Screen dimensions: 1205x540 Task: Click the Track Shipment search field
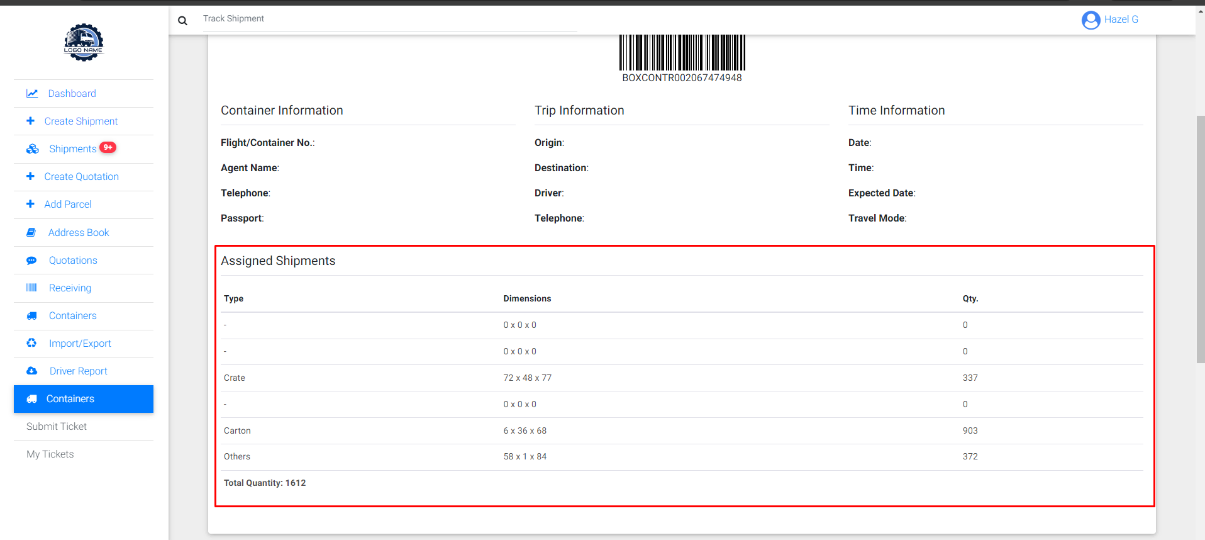(x=389, y=19)
